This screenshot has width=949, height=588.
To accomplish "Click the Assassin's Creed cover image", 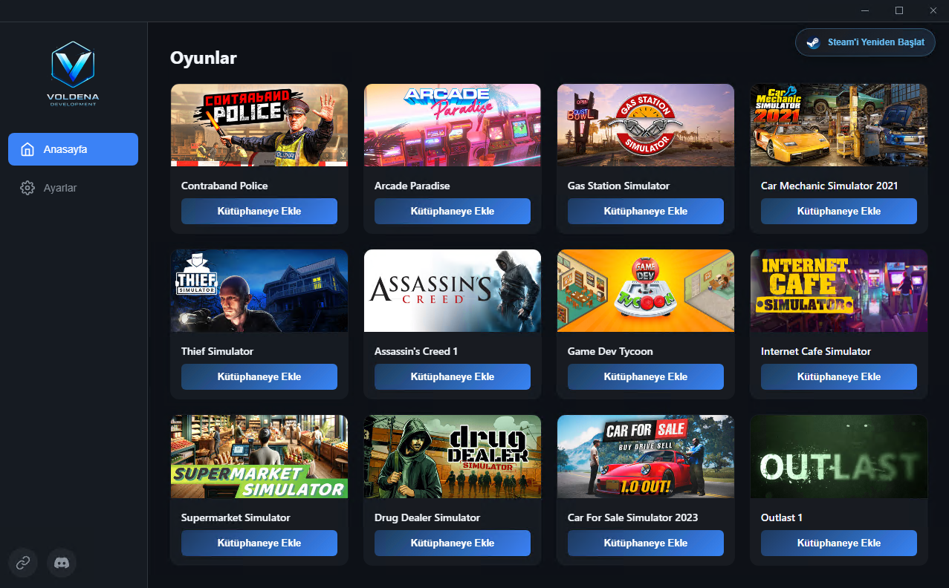I will 453,290.
